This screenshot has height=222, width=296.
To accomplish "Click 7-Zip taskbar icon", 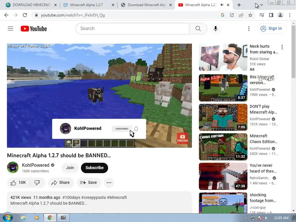I will (63, 218).
